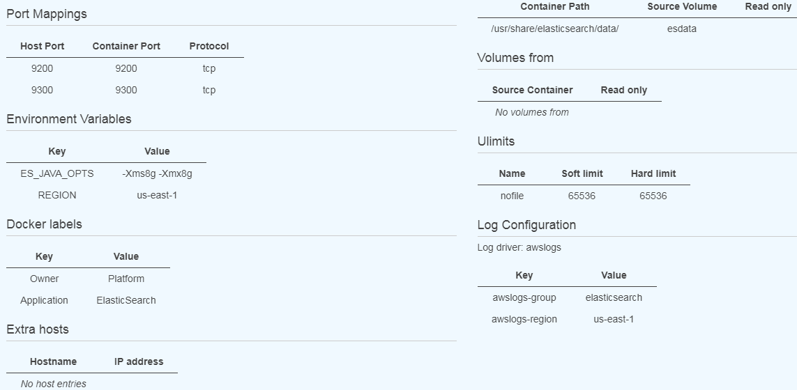797x390 pixels.
Task: Select the /usr/share/elasticsearch/data/ container path
Action: [555, 29]
